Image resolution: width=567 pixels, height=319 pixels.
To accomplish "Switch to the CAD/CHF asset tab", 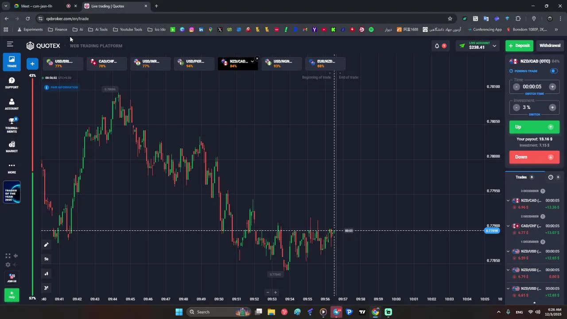I will [106, 63].
